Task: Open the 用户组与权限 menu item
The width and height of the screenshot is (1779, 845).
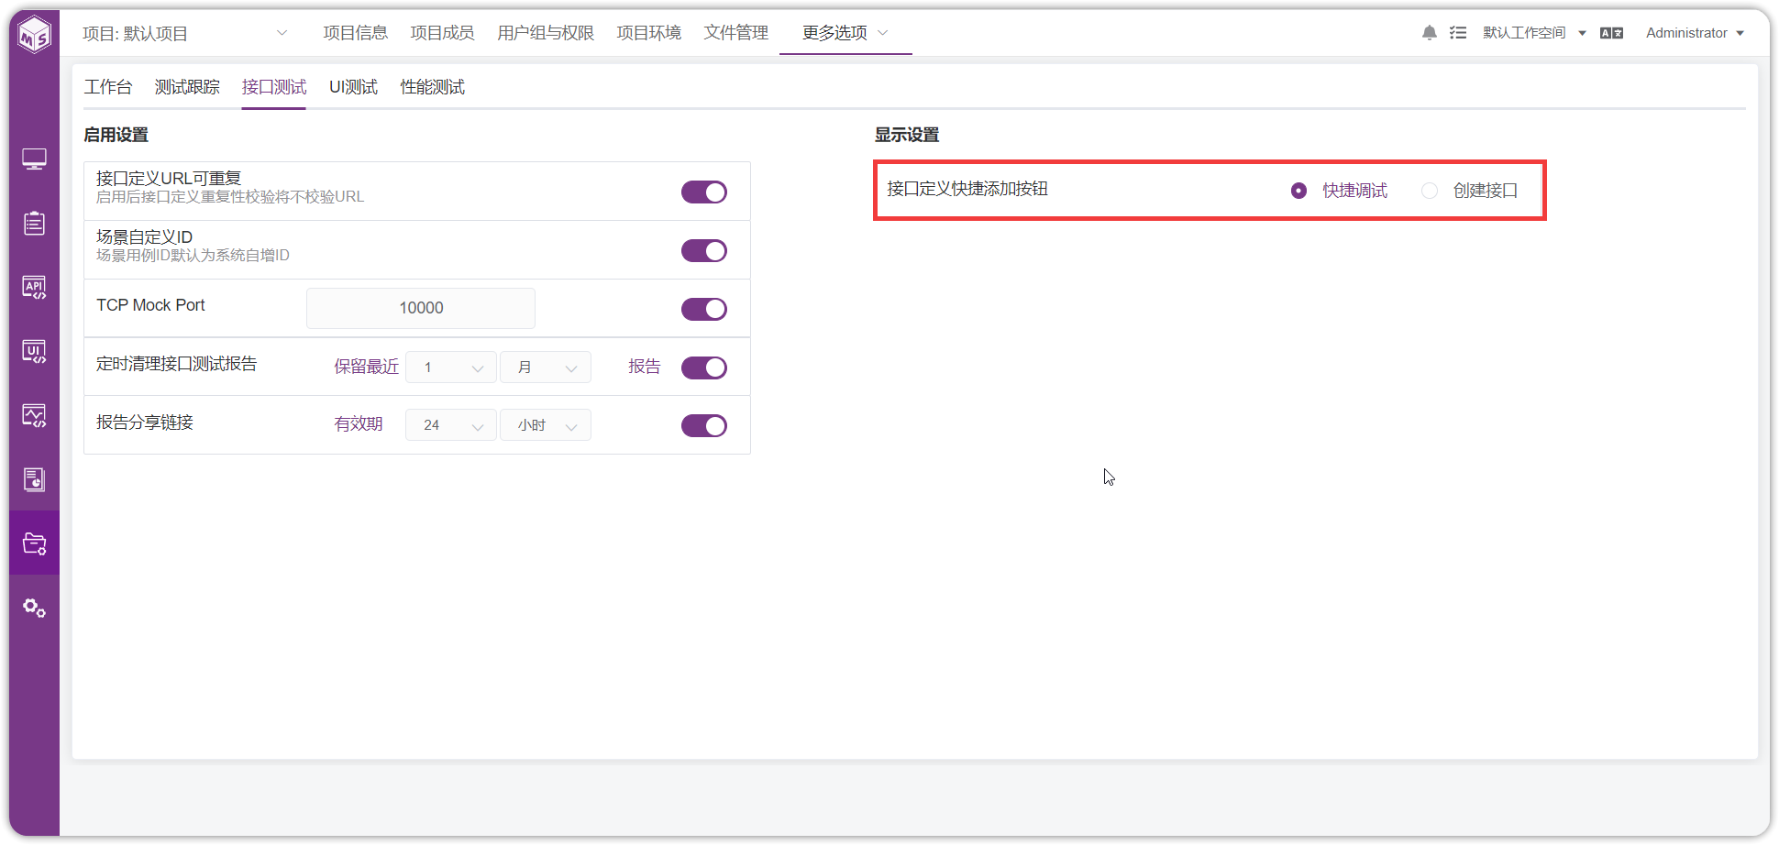Action: coord(546,33)
